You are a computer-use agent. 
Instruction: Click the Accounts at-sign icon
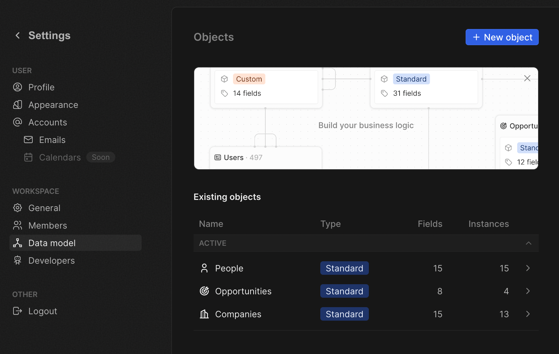(x=18, y=122)
